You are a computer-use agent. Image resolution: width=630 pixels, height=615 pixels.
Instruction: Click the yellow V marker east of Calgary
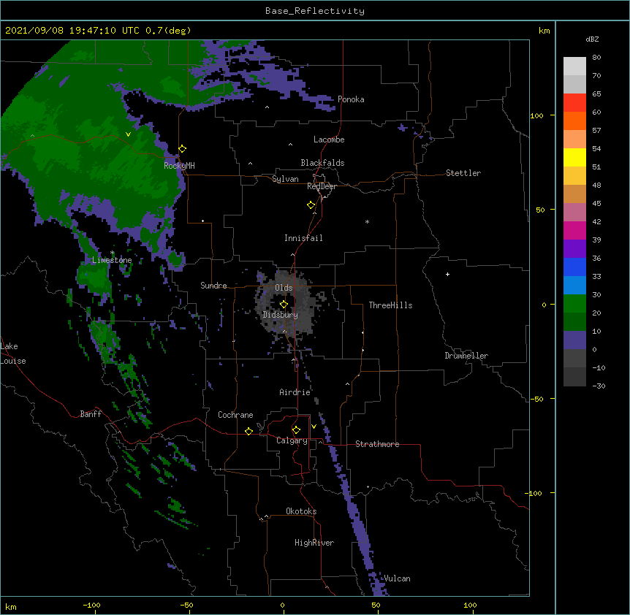pos(314,427)
